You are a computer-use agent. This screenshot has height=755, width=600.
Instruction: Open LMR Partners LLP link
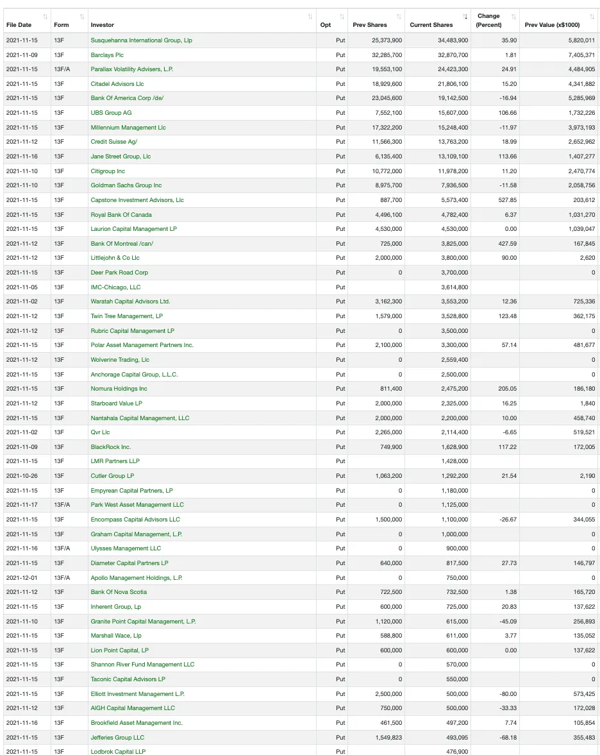click(x=115, y=461)
